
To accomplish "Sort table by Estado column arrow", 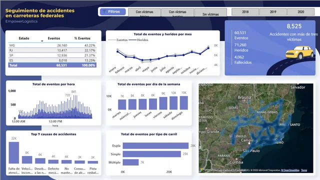I will 42,41.
